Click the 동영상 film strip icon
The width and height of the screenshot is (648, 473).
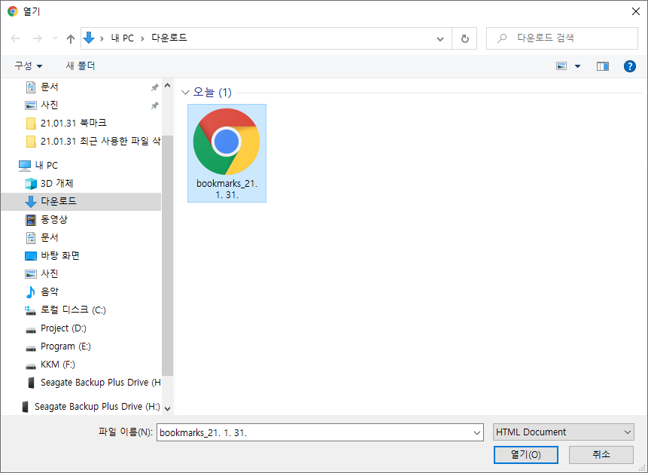(31, 219)
